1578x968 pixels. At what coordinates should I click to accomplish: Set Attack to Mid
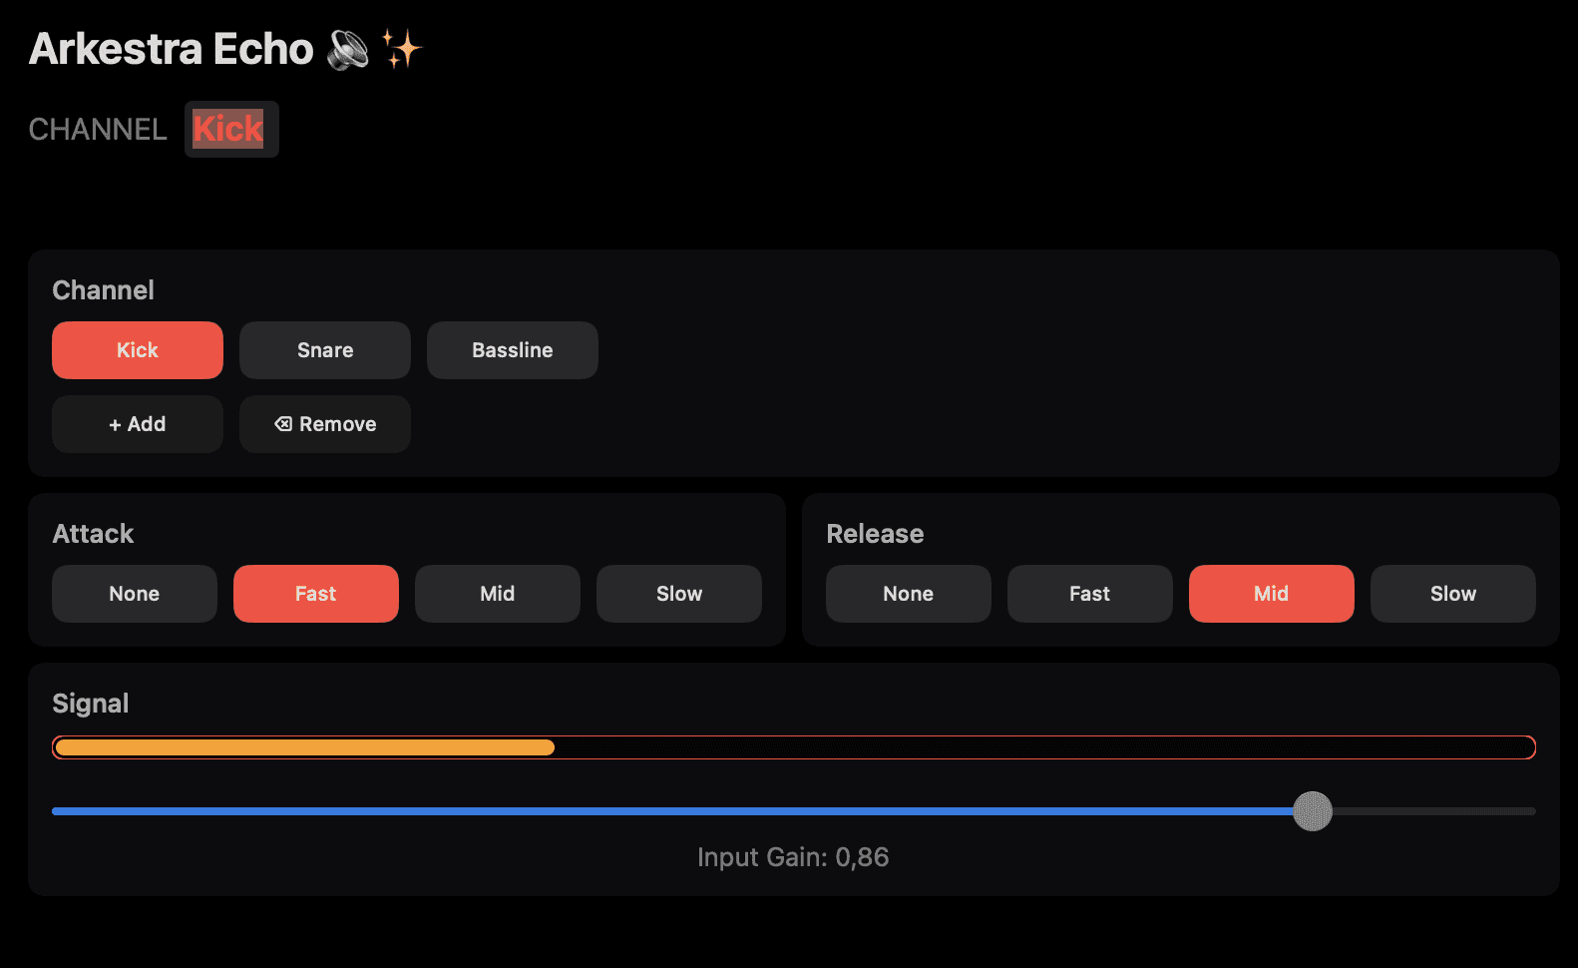(498, 594)
